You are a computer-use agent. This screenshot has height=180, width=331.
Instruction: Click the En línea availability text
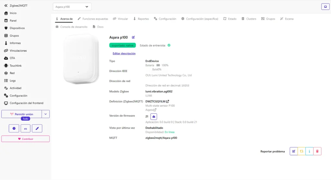169,132
